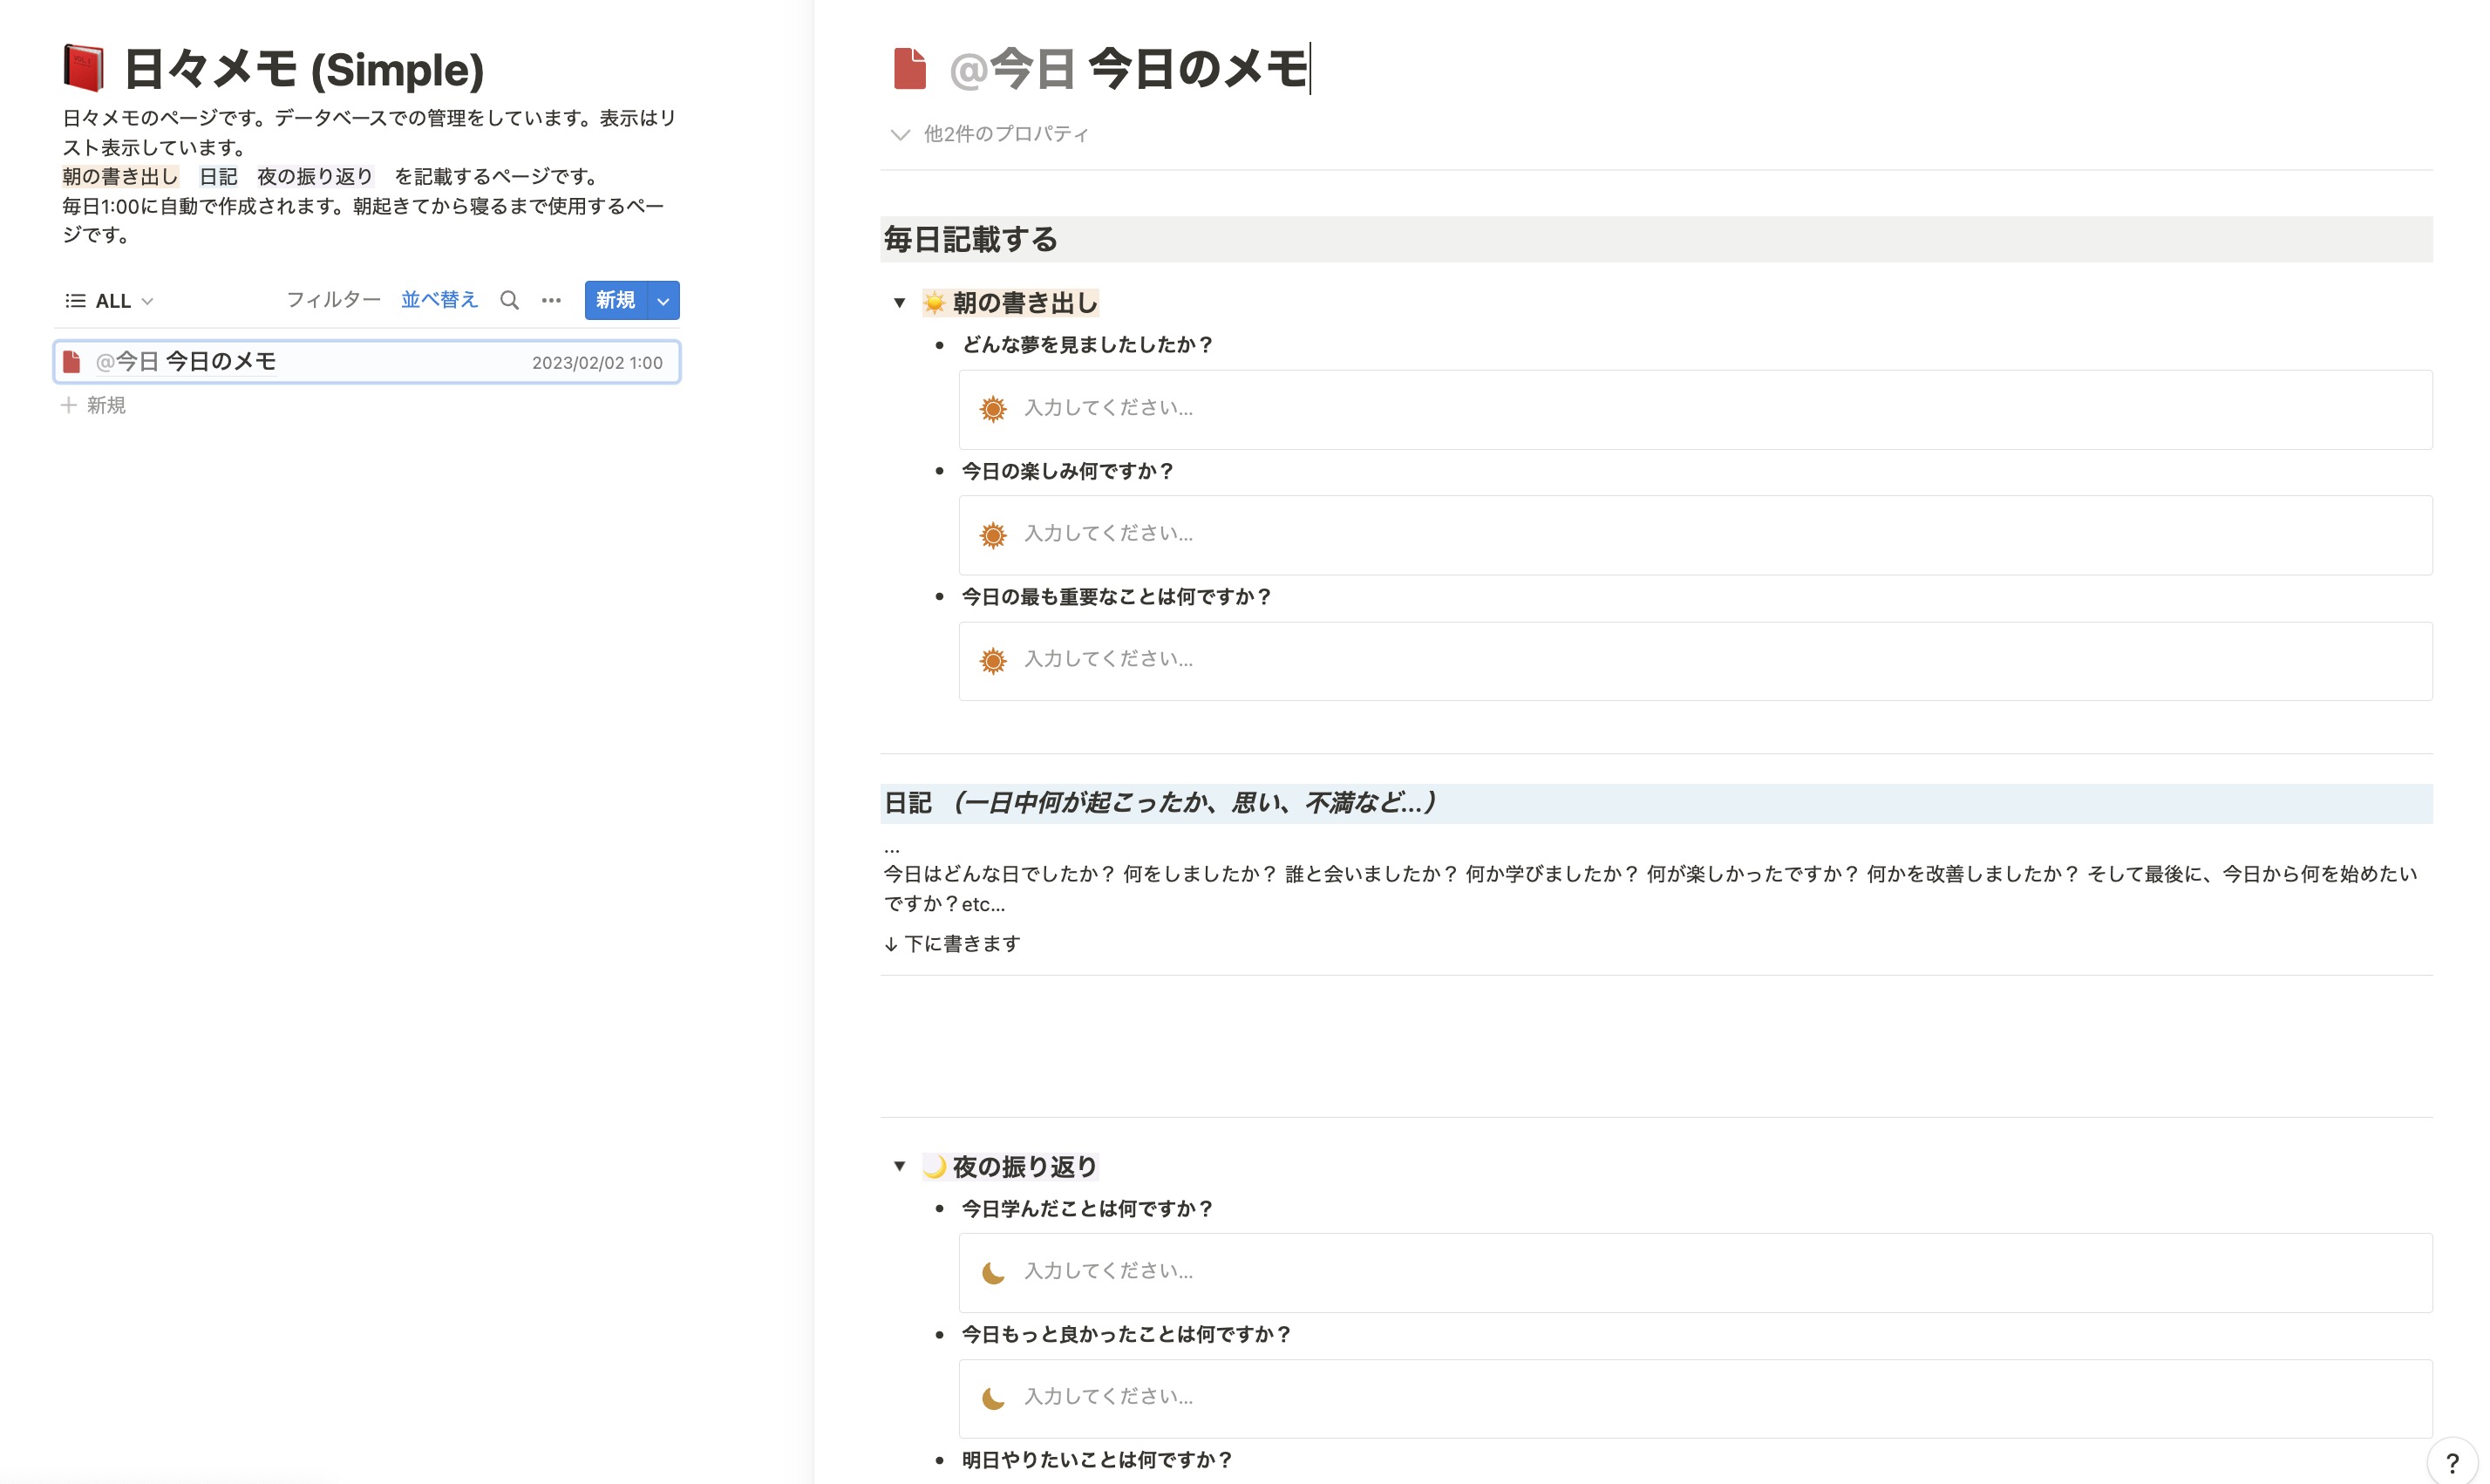The width and height of the screenshot is (2490, 1484).
Task: Click the フィルター menu item
Action: point(333,300)
